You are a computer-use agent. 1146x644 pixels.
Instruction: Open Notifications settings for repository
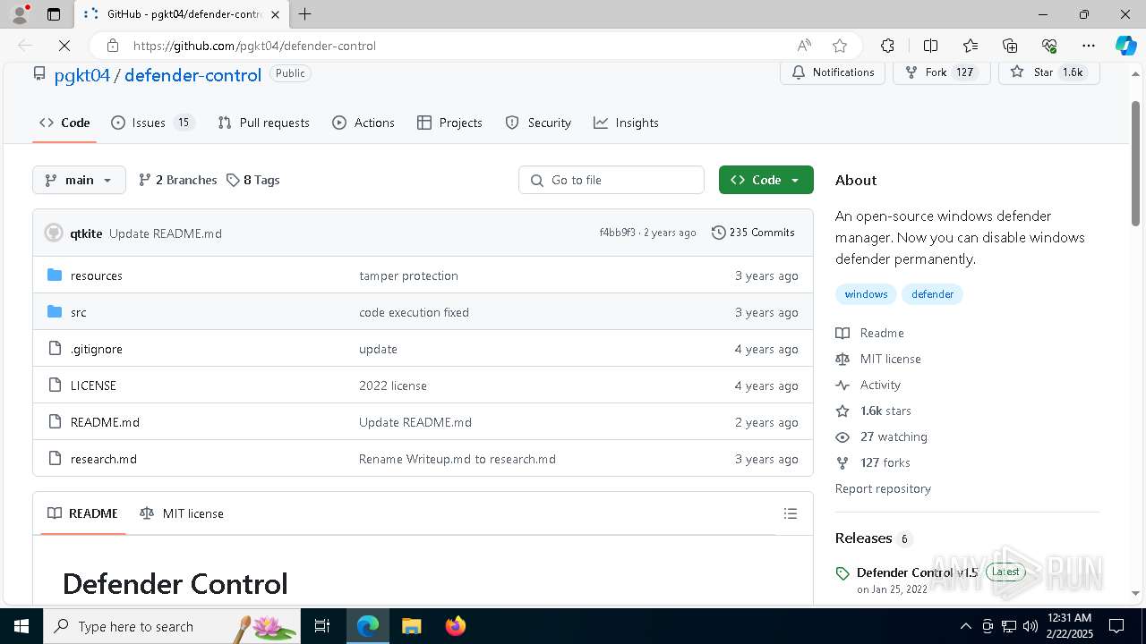point(833,72)
